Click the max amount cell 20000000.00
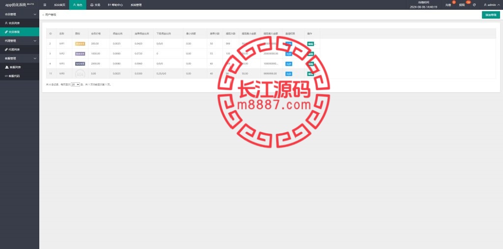The height and width of the screenshot is (249, 503). [x=271, y=54]
